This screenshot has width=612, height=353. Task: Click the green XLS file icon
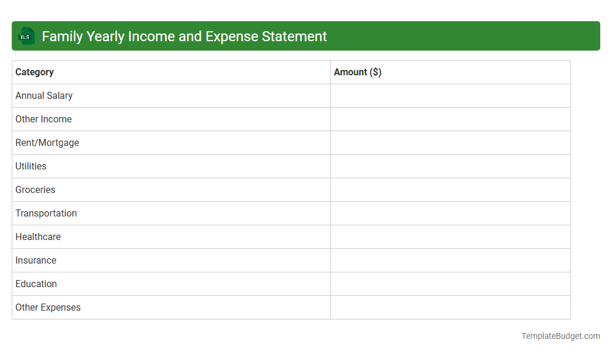[x=26, y=36]
